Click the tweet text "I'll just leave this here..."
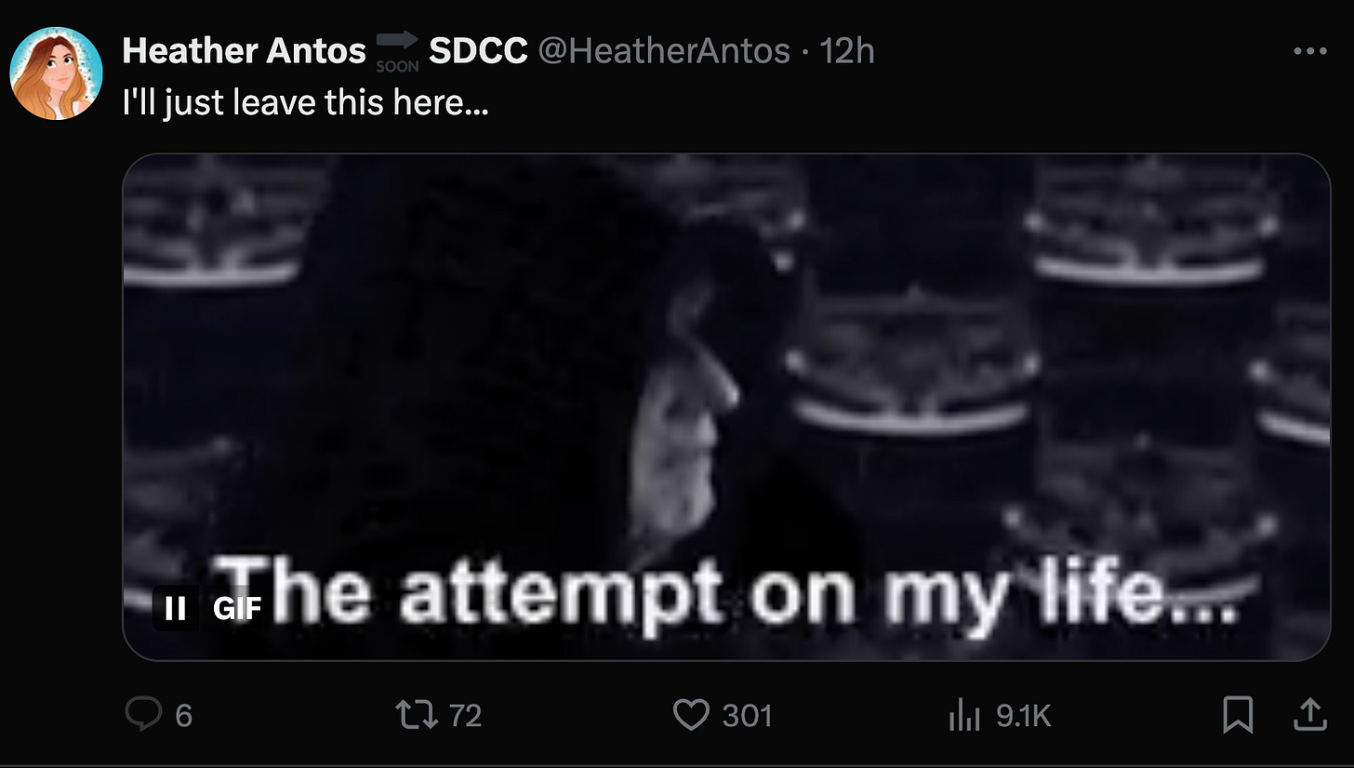Image resolution: width=1354 pixels, height=768 pixels. pyautogui.click(x=306, y=102)
